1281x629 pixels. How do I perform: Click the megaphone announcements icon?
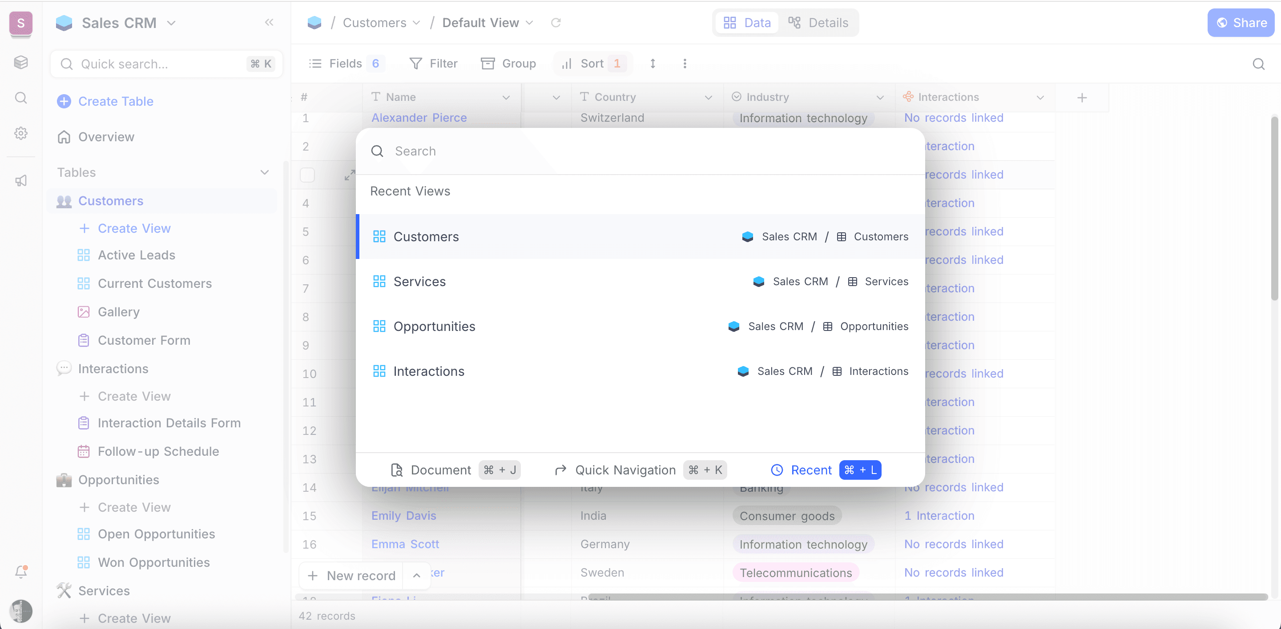pos(21,181)
